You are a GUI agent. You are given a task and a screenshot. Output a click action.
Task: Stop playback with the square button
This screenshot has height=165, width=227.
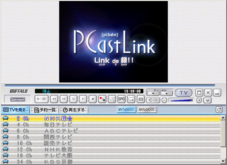pos(93,99)
